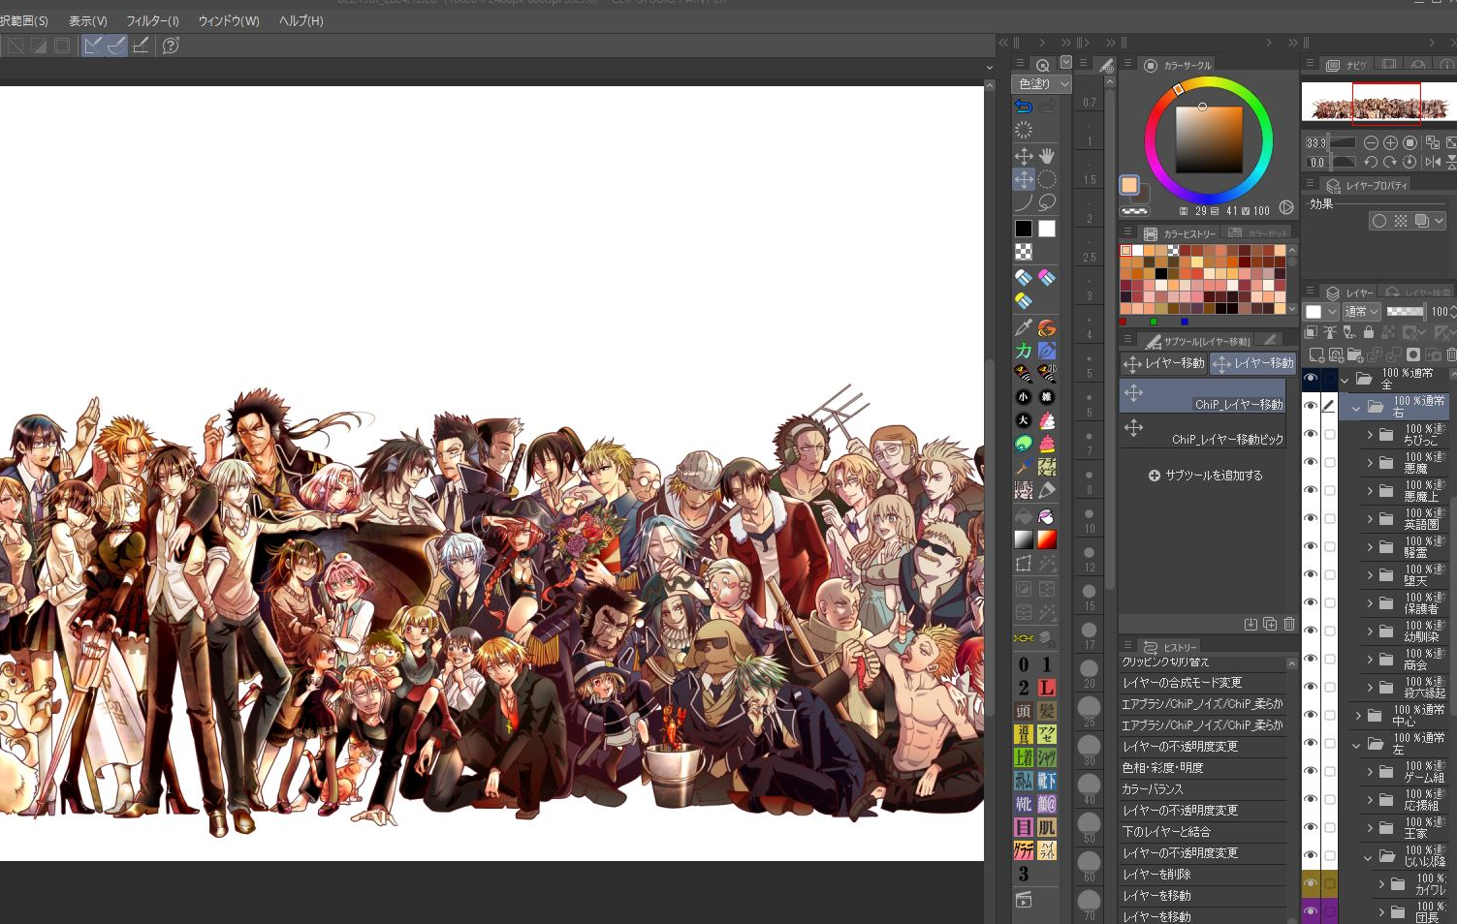This screenshot has height=924, width=1457.
Task: Select the 髪 custom tool icon
Action: (x=1047, y=711)
